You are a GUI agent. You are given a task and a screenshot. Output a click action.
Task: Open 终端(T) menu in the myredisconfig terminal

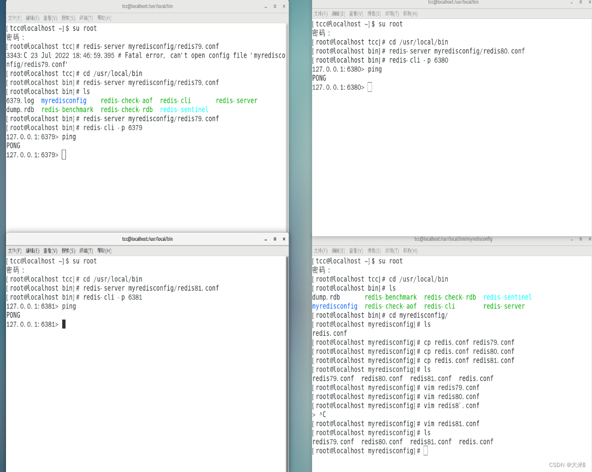[392, 251]
